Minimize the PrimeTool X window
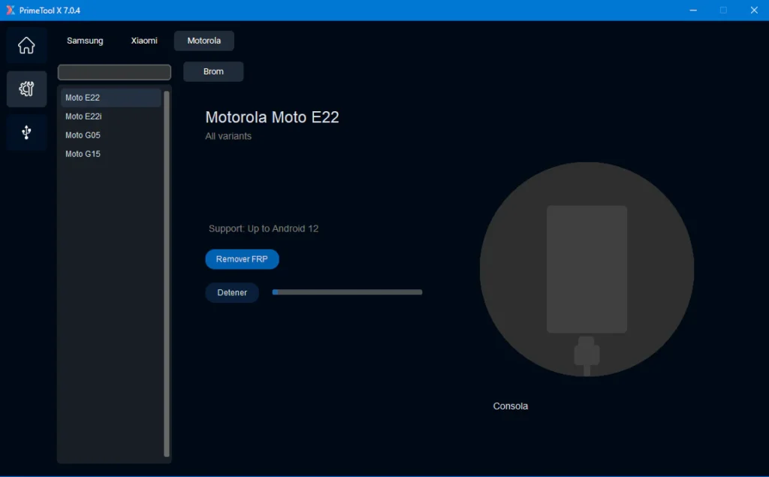This screenshot has width=769, height=477. click(x=693, y=11)
